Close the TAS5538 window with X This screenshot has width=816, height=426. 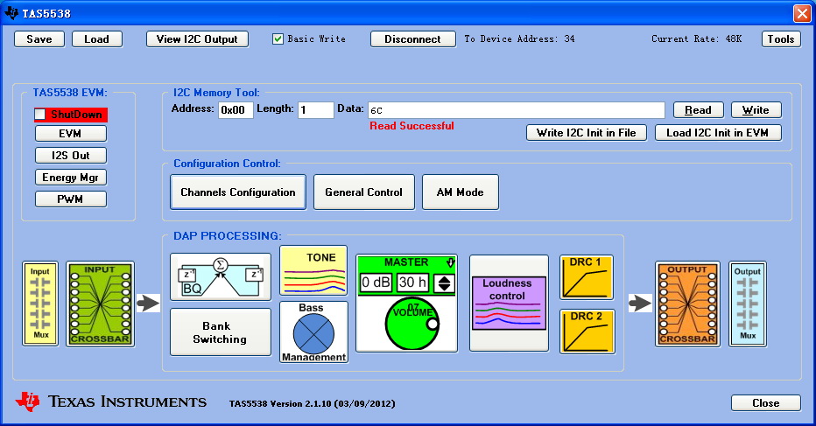coord(801,13)
